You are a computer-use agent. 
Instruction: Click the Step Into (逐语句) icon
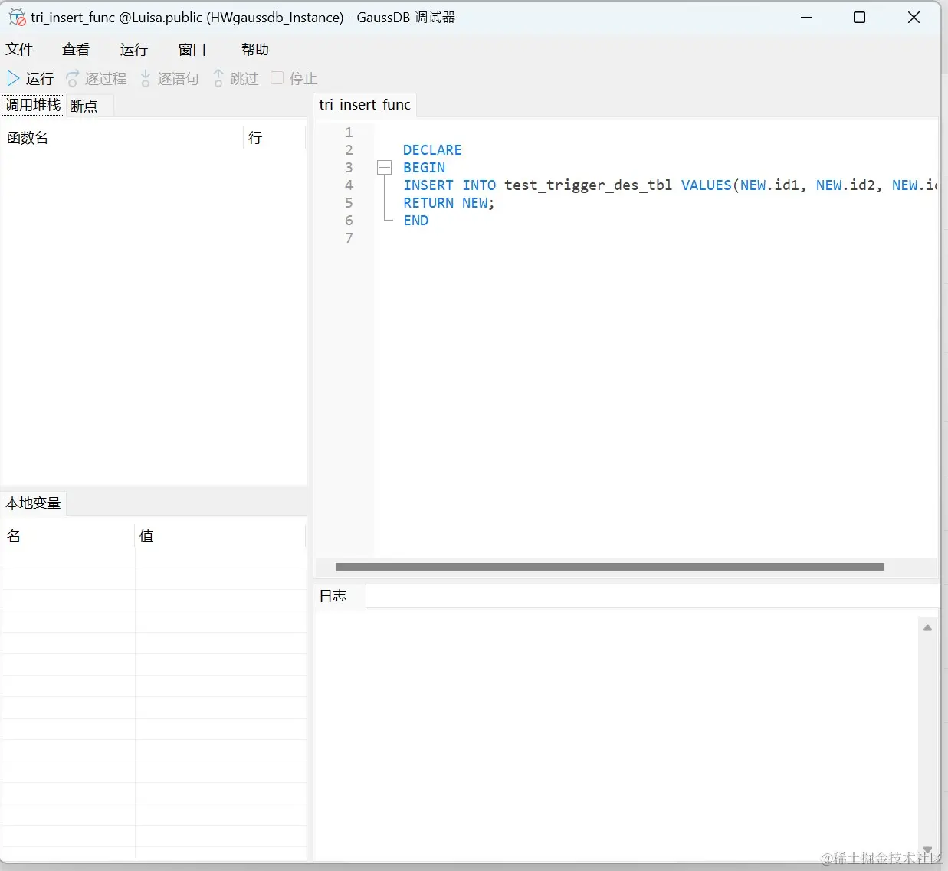point(145,78)
